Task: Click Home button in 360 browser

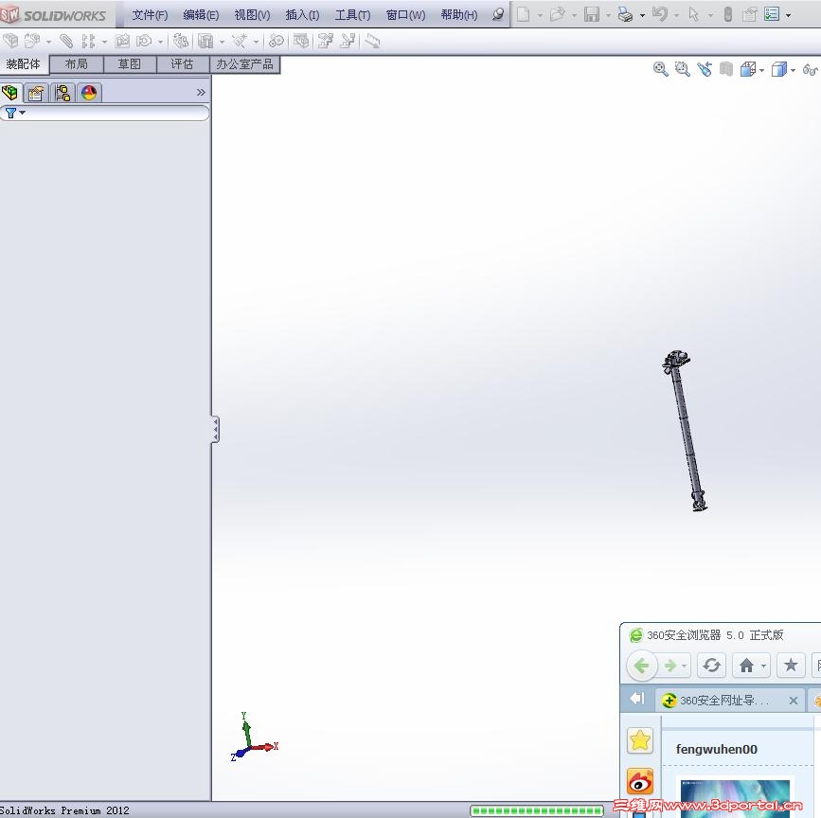Action: [x=746, y=666]
